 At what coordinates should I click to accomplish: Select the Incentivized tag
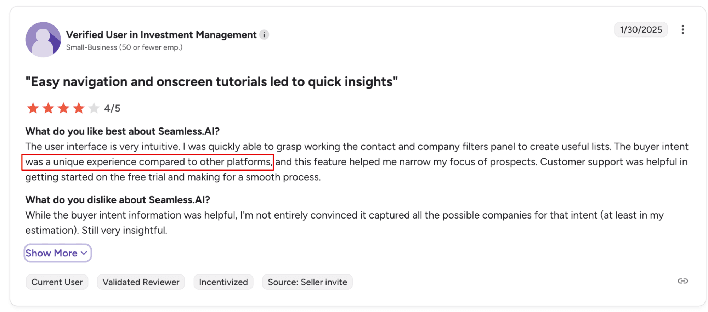(223, 282)
